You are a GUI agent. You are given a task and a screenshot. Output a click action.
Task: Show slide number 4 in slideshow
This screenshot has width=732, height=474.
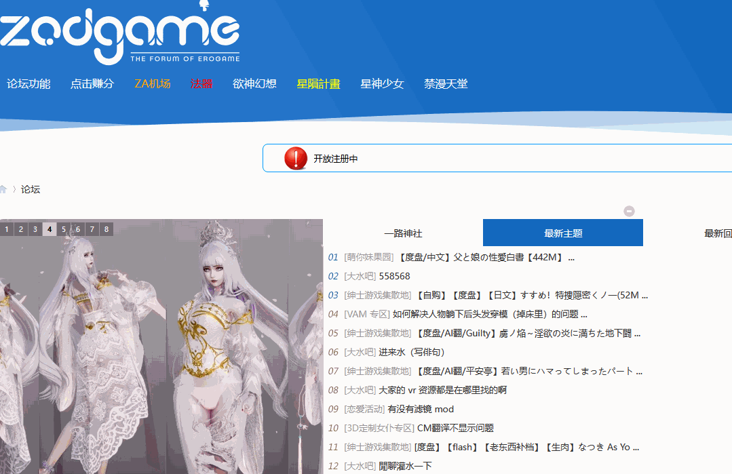tap(50, 229)
